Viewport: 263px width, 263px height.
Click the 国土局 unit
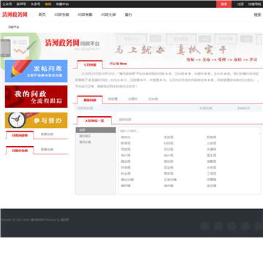pos(211,156)
